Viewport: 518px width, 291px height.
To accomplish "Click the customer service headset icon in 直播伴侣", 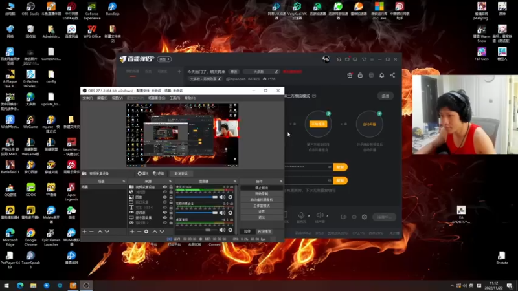I will (x=339, y=59).
